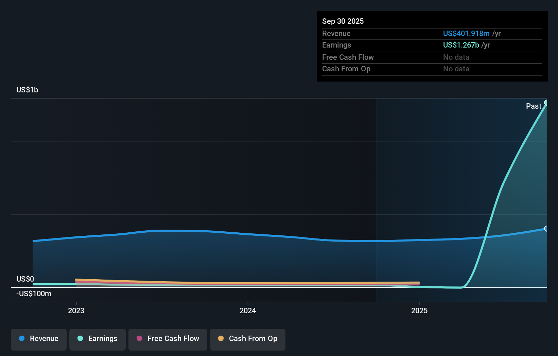
Task: Click the pink Free Cash Flow legend dot
Action: 139,339
